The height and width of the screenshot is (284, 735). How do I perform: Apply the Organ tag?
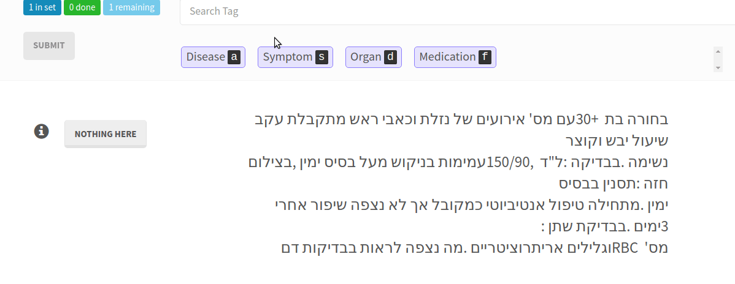click(374, 57)
